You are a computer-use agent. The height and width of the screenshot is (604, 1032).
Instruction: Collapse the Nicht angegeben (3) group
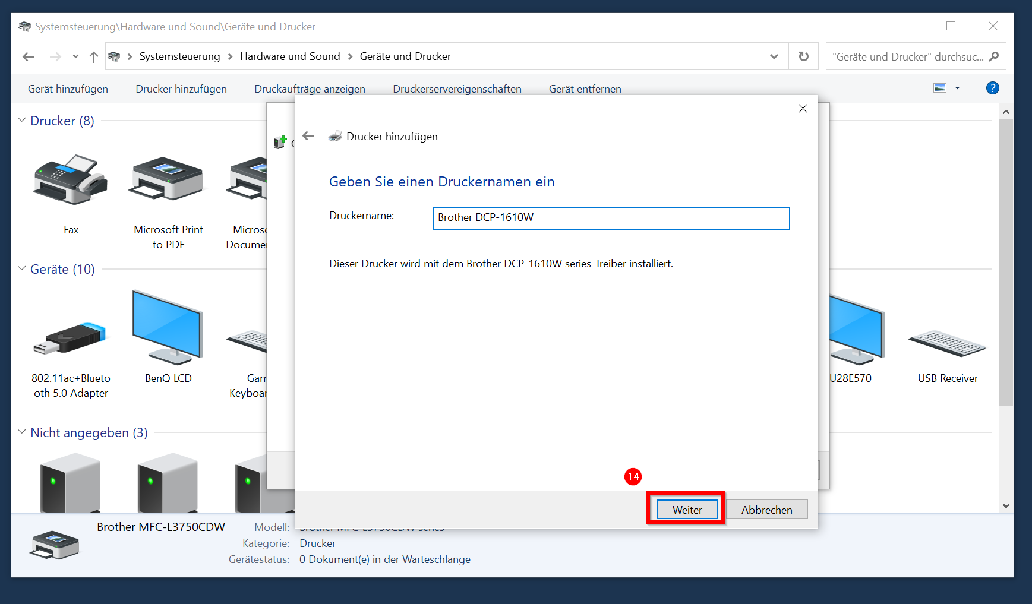pos(22,432)
